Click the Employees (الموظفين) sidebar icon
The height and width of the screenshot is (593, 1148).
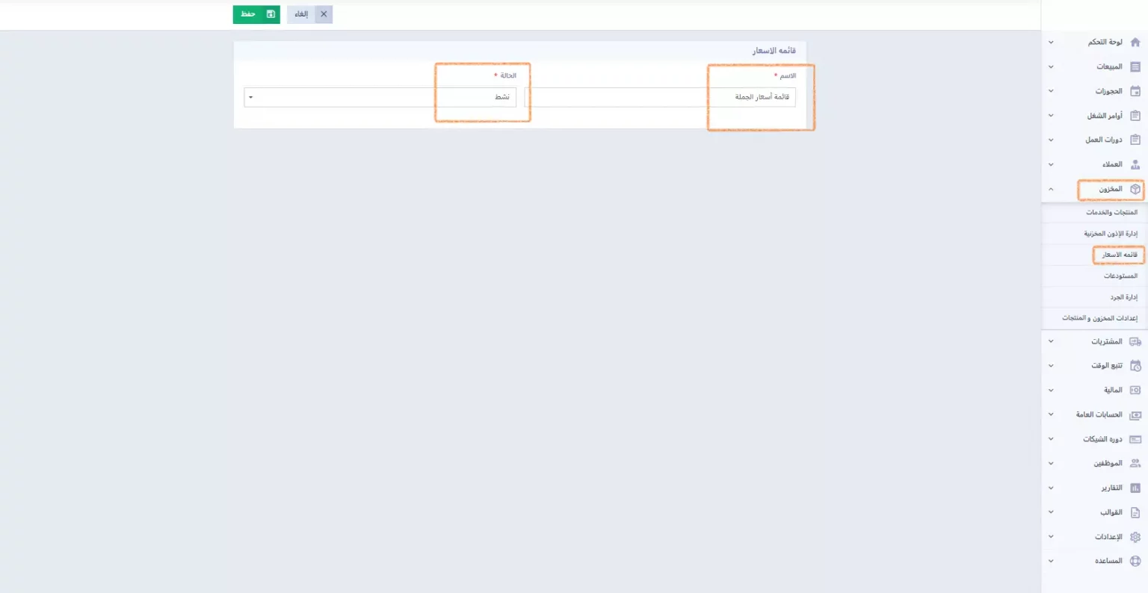[1135, 464]
